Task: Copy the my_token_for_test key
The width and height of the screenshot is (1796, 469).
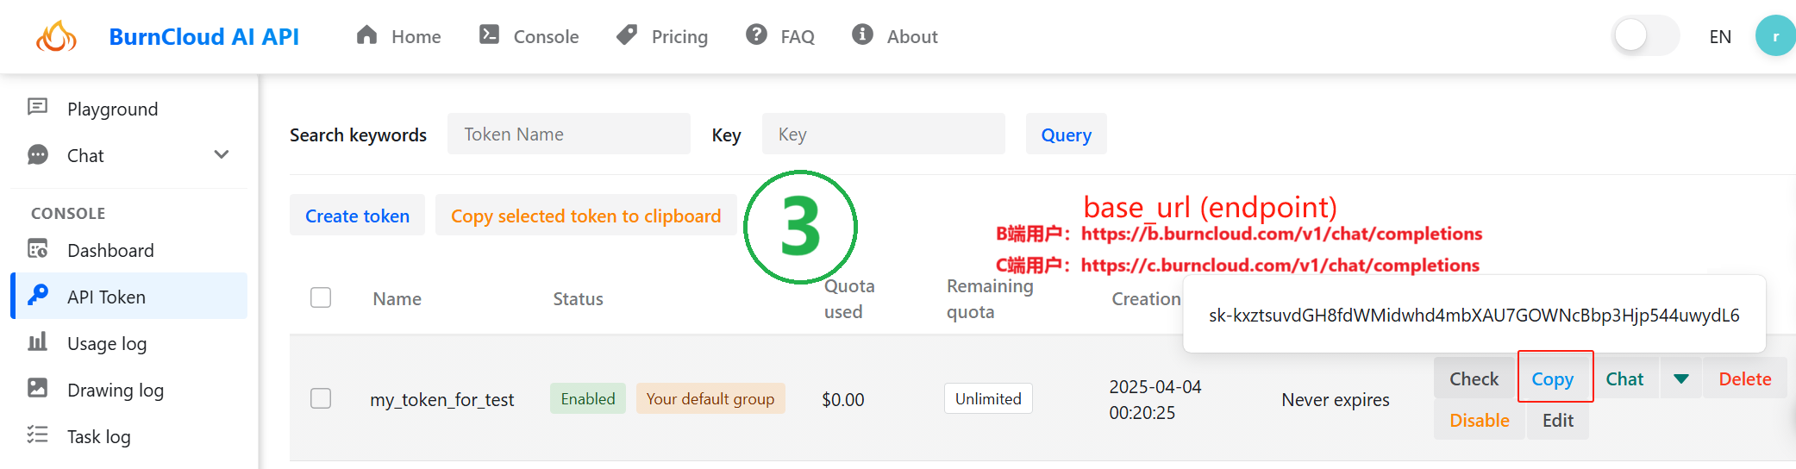Action: point(1552,378)
